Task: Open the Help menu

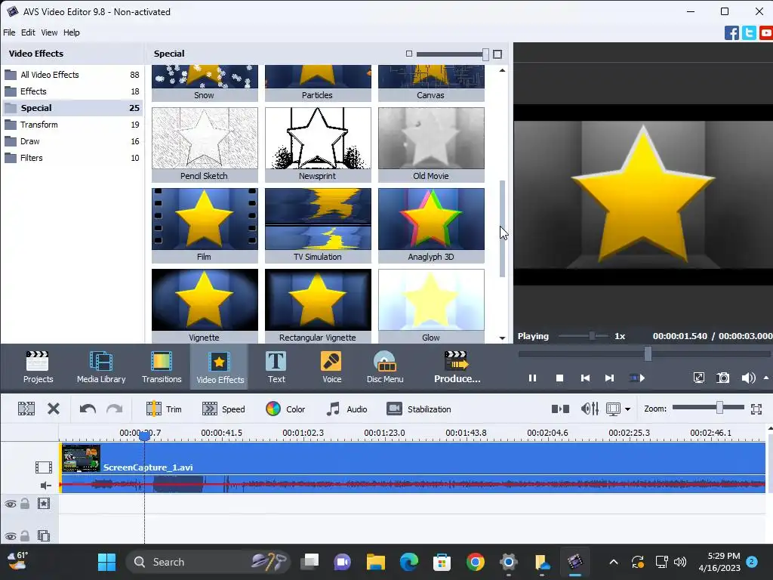Action: coord(72,32)
